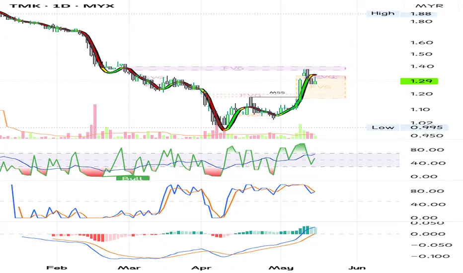Click the 1.60 price axis label
The width and height of the screenshot is (463, 273).
[x=421, y=43]
